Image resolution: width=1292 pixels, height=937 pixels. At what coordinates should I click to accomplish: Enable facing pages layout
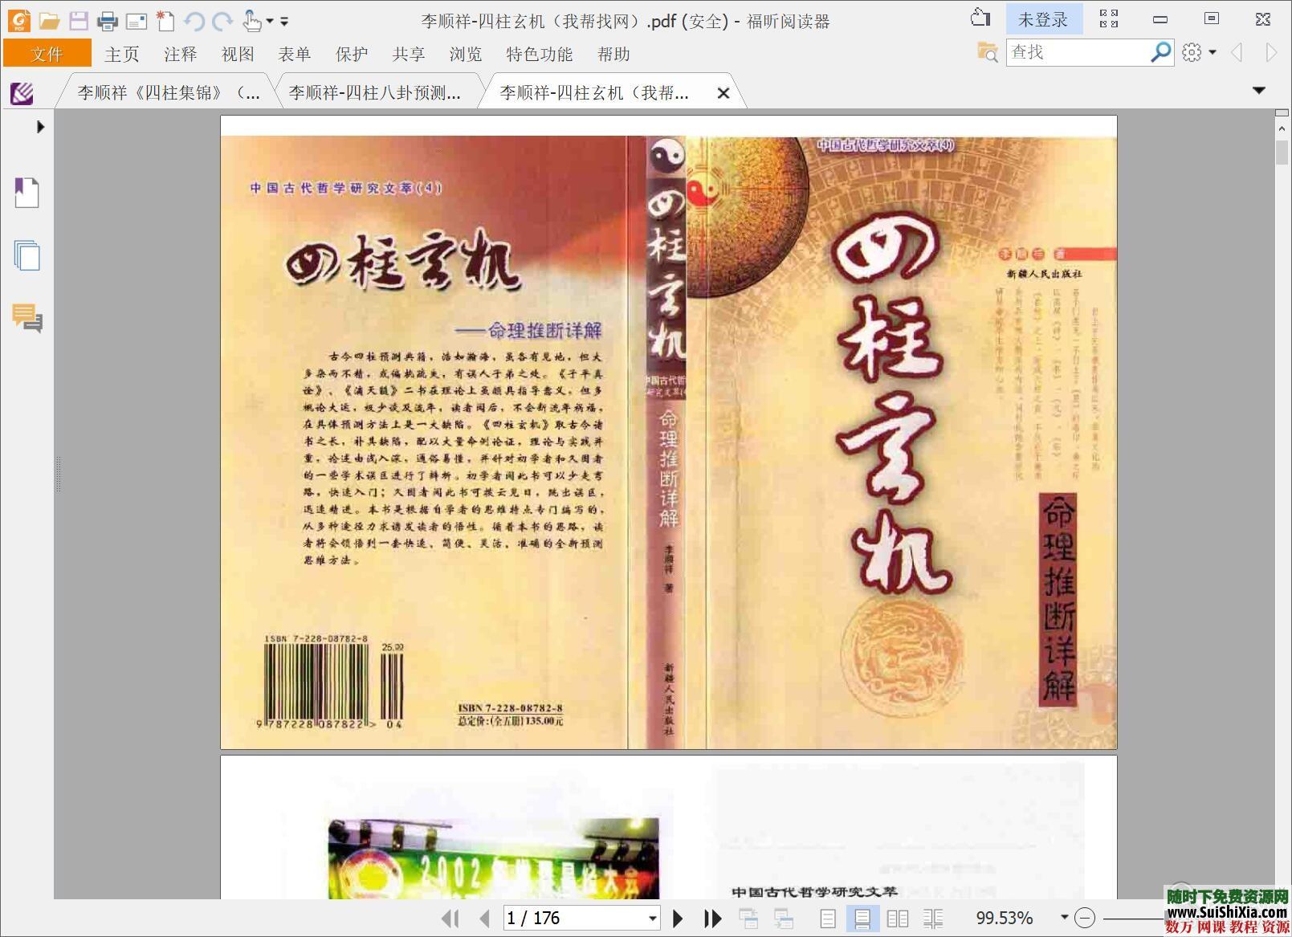(x=897, y=918)
